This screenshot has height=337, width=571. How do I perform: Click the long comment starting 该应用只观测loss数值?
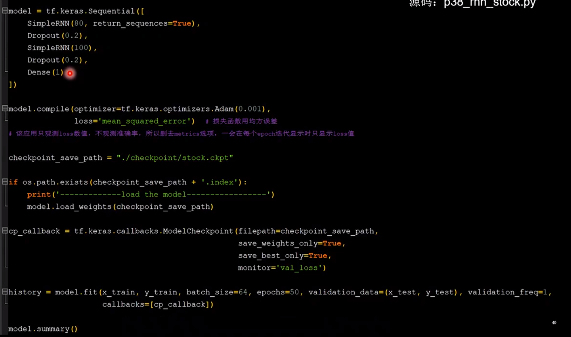181,133
